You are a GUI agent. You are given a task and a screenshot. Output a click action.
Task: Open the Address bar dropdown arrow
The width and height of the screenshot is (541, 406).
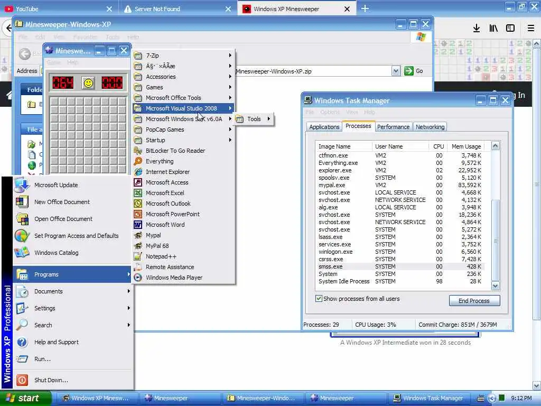click(x=396, y=71)
